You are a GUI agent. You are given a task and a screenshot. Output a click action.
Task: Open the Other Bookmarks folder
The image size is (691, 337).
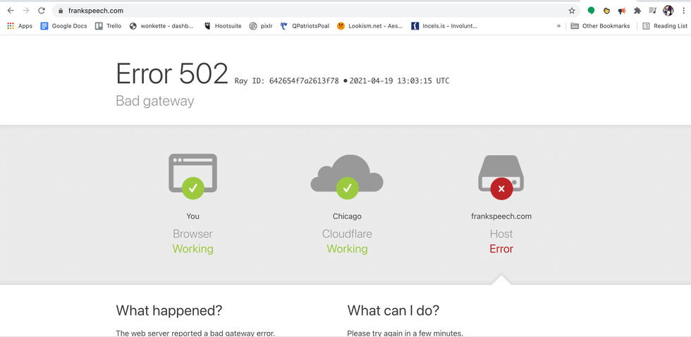tap(600, 26)
